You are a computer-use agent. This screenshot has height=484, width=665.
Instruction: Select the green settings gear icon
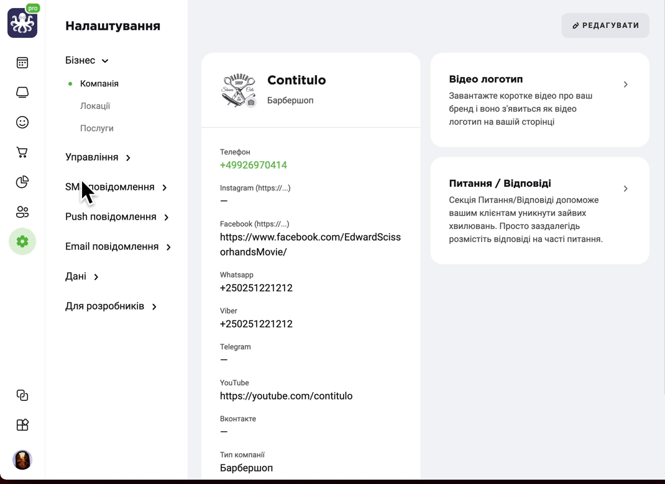click(22, 241)
